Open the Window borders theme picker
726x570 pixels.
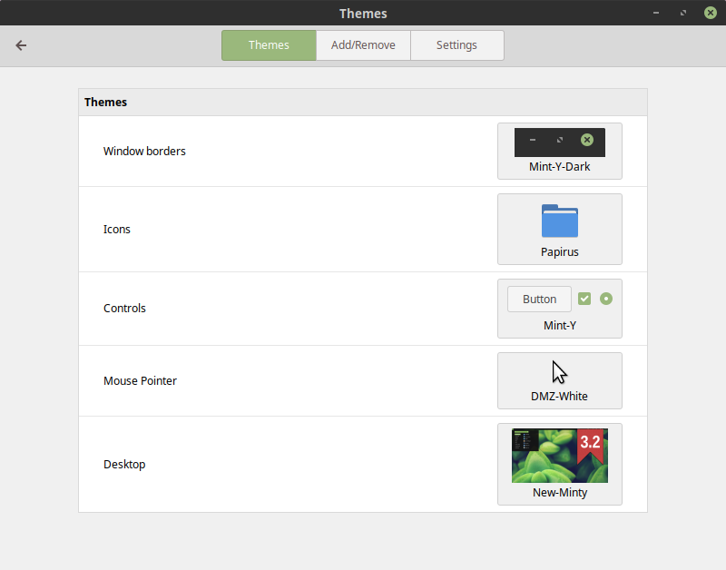pos(560,151)
